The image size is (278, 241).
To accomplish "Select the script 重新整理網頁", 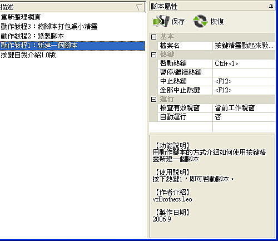I will click(x=72, y=17).
